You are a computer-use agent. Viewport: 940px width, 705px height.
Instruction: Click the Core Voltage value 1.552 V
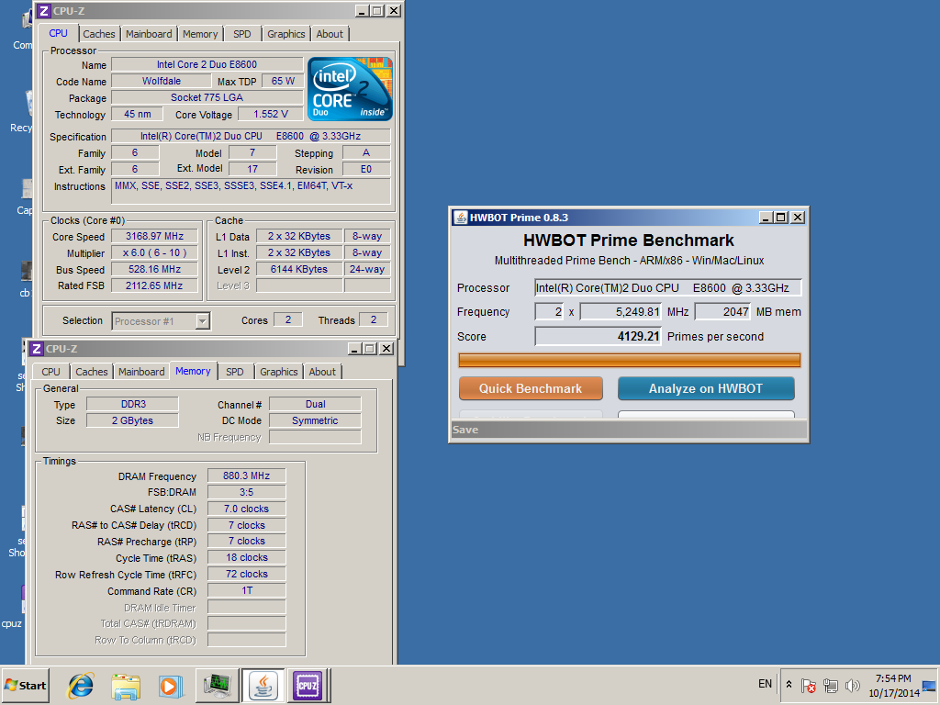pyautogui.click(x=271, y=114)
